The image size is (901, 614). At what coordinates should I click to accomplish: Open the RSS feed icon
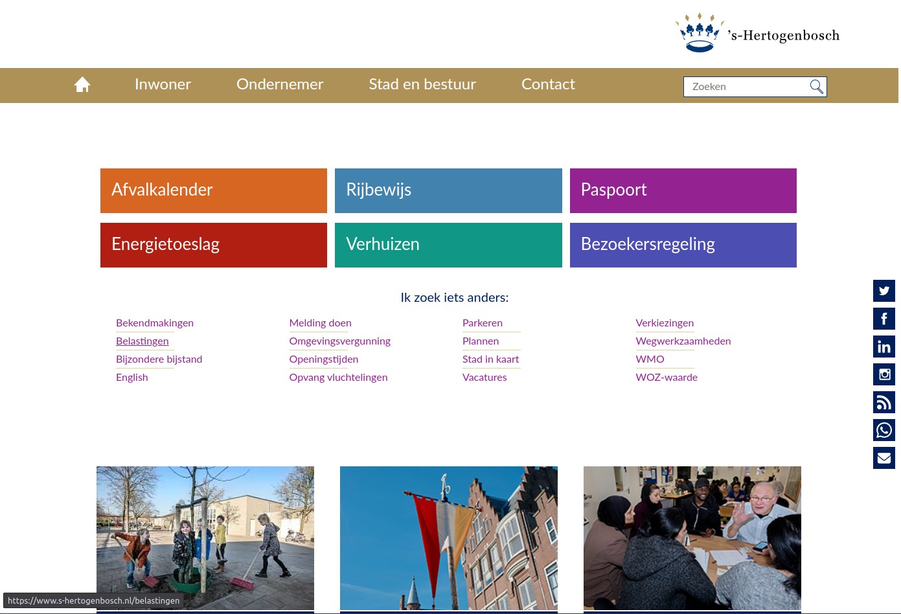tap(884, 402)
